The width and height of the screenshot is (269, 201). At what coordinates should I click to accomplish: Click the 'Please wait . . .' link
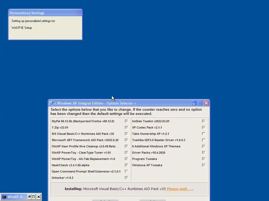[x=180, y=189]
